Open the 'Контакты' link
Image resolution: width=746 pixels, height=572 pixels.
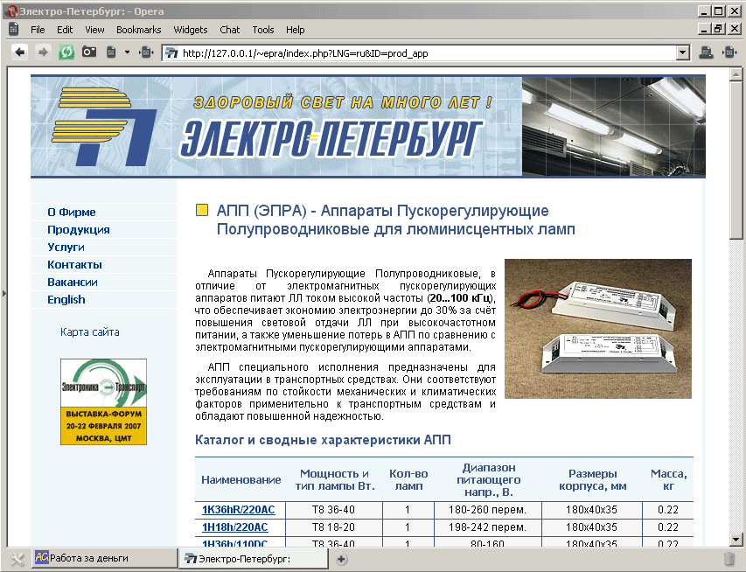[x=74, y=265]
